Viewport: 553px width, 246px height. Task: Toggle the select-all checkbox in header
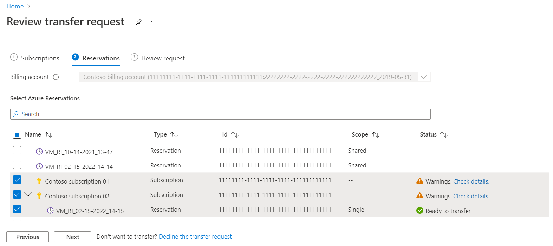click(x=17, y=135)
